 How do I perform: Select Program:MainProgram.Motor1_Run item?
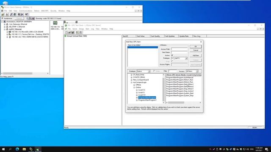click(x=180, y=80)
